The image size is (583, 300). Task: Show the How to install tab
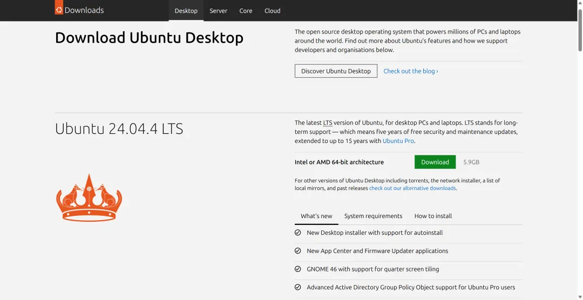pyautogui.click(x=433, y=216)
